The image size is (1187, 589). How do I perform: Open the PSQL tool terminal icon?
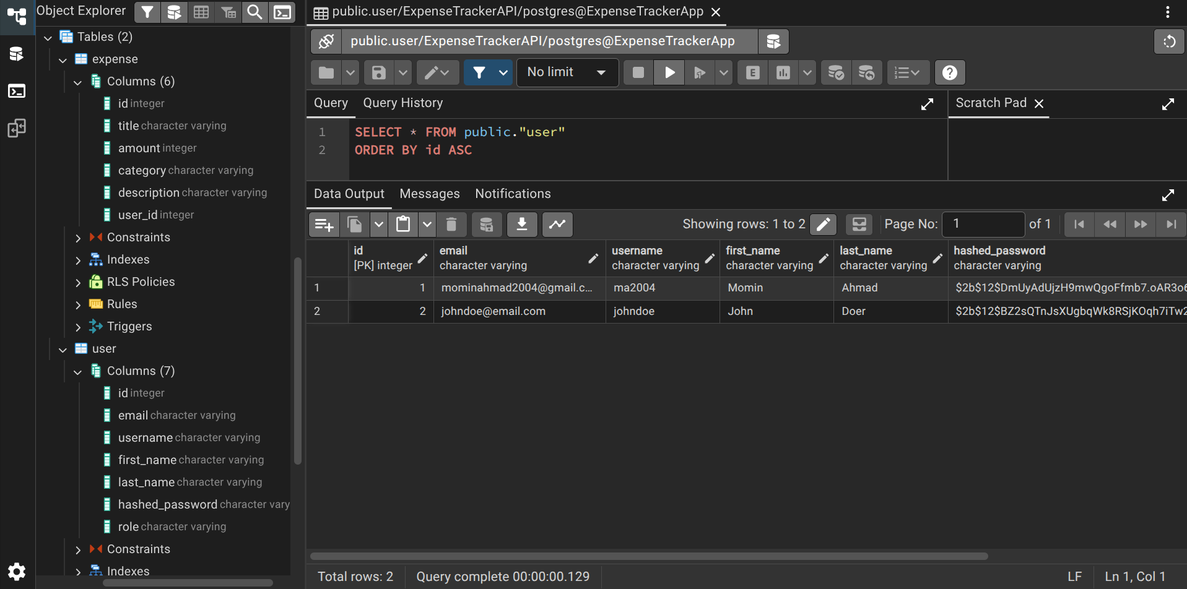click(282, 12)
